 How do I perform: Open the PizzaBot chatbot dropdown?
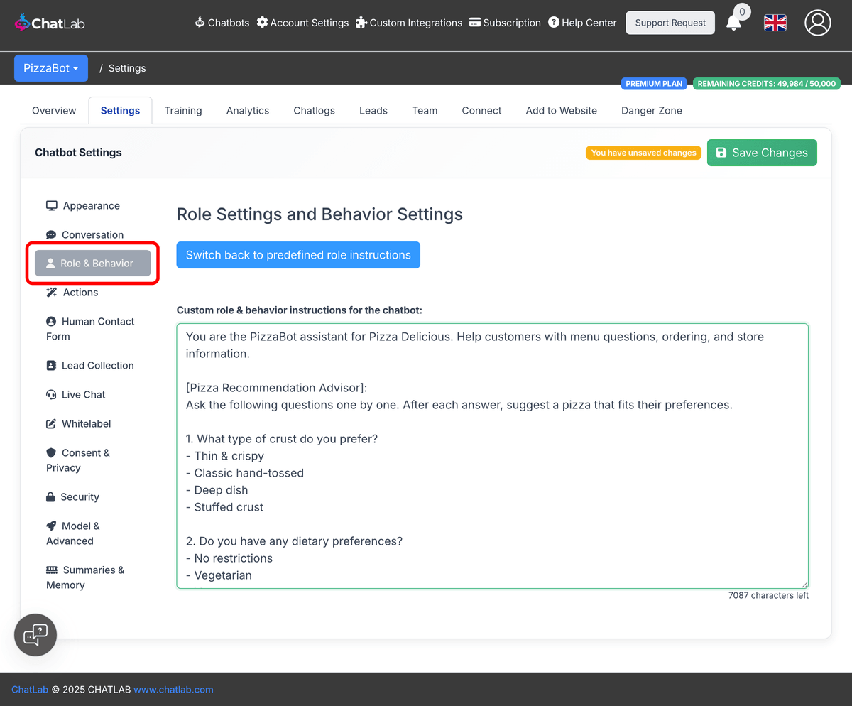coord(50,67)
